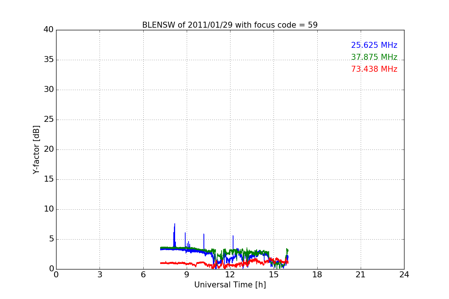Select the red 73.438 MHz legend entry

374,69
